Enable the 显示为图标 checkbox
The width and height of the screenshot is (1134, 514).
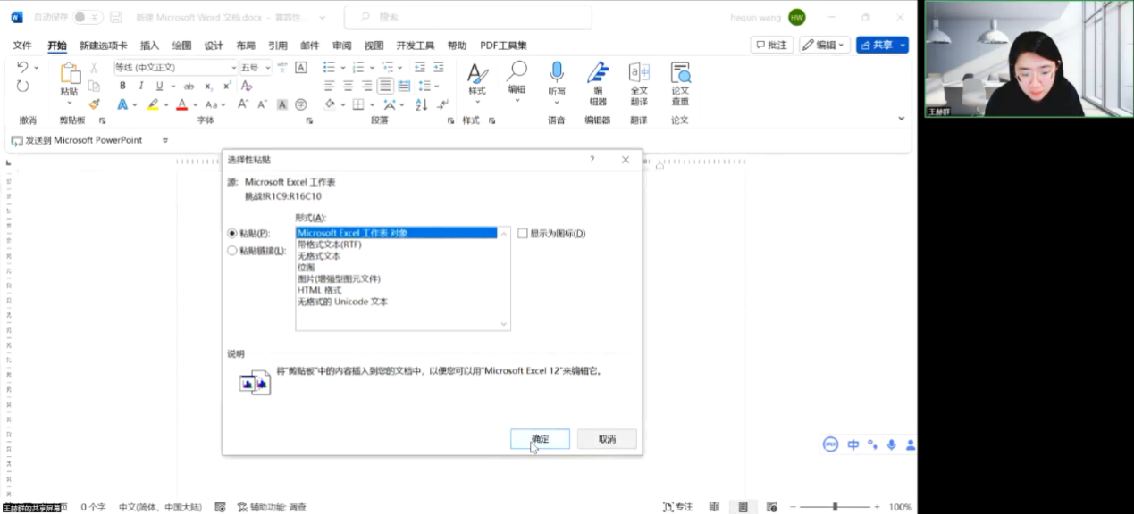point(523,233)
